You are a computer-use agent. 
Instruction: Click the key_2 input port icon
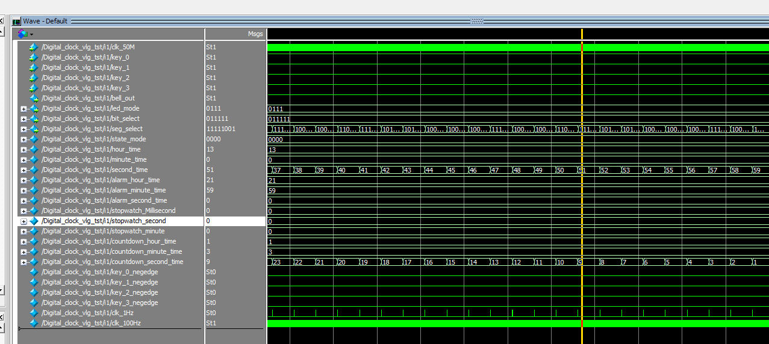[34, 78]
